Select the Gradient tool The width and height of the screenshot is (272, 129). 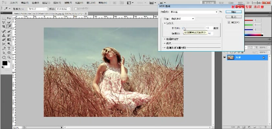9,40
